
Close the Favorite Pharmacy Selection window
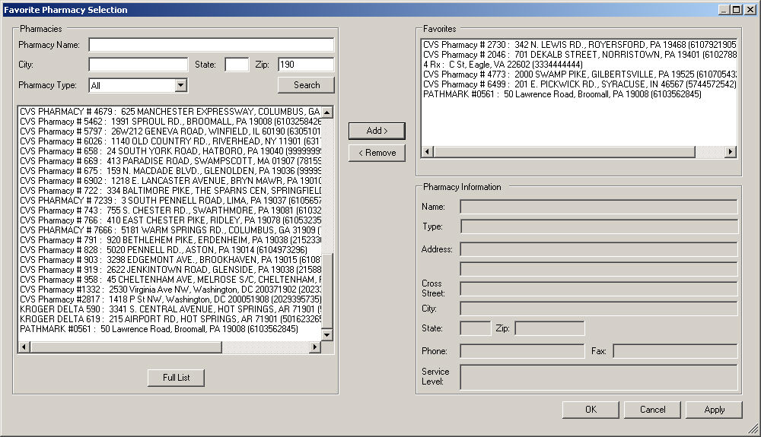750,10
